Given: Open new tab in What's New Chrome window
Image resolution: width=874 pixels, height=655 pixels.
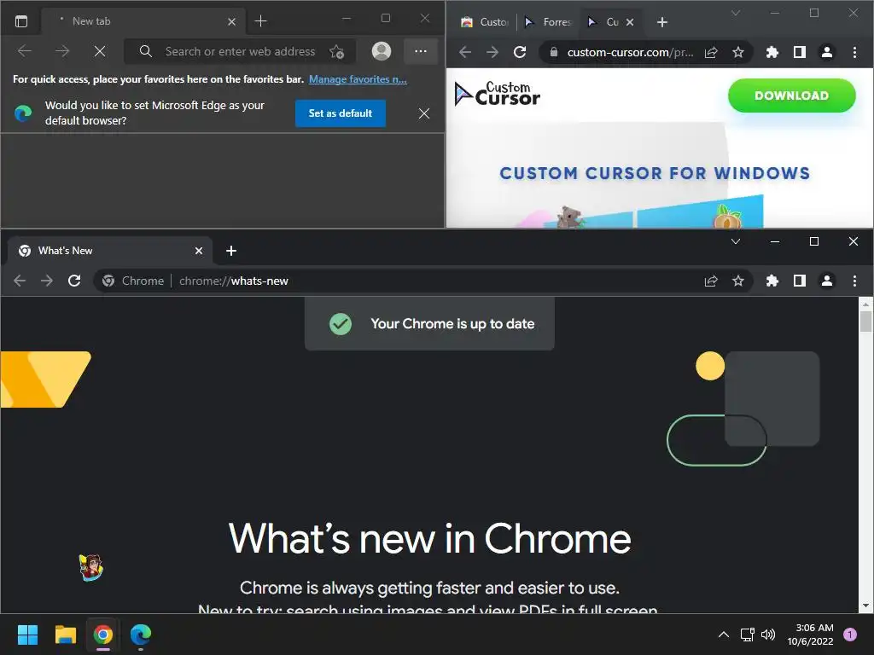Looking at the screenshot, I should pyautogui.click(x=231, y=252).
